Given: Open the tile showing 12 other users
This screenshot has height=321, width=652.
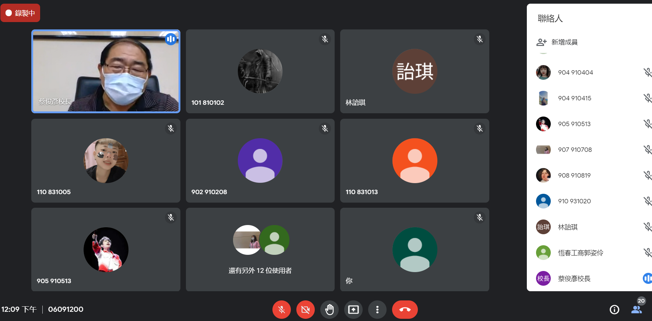Looking at the screenshot, I should [260, 250].
